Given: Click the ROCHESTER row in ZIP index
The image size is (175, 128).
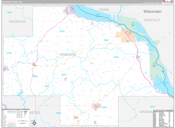Looking at the screenshot, I should point(162,115).
